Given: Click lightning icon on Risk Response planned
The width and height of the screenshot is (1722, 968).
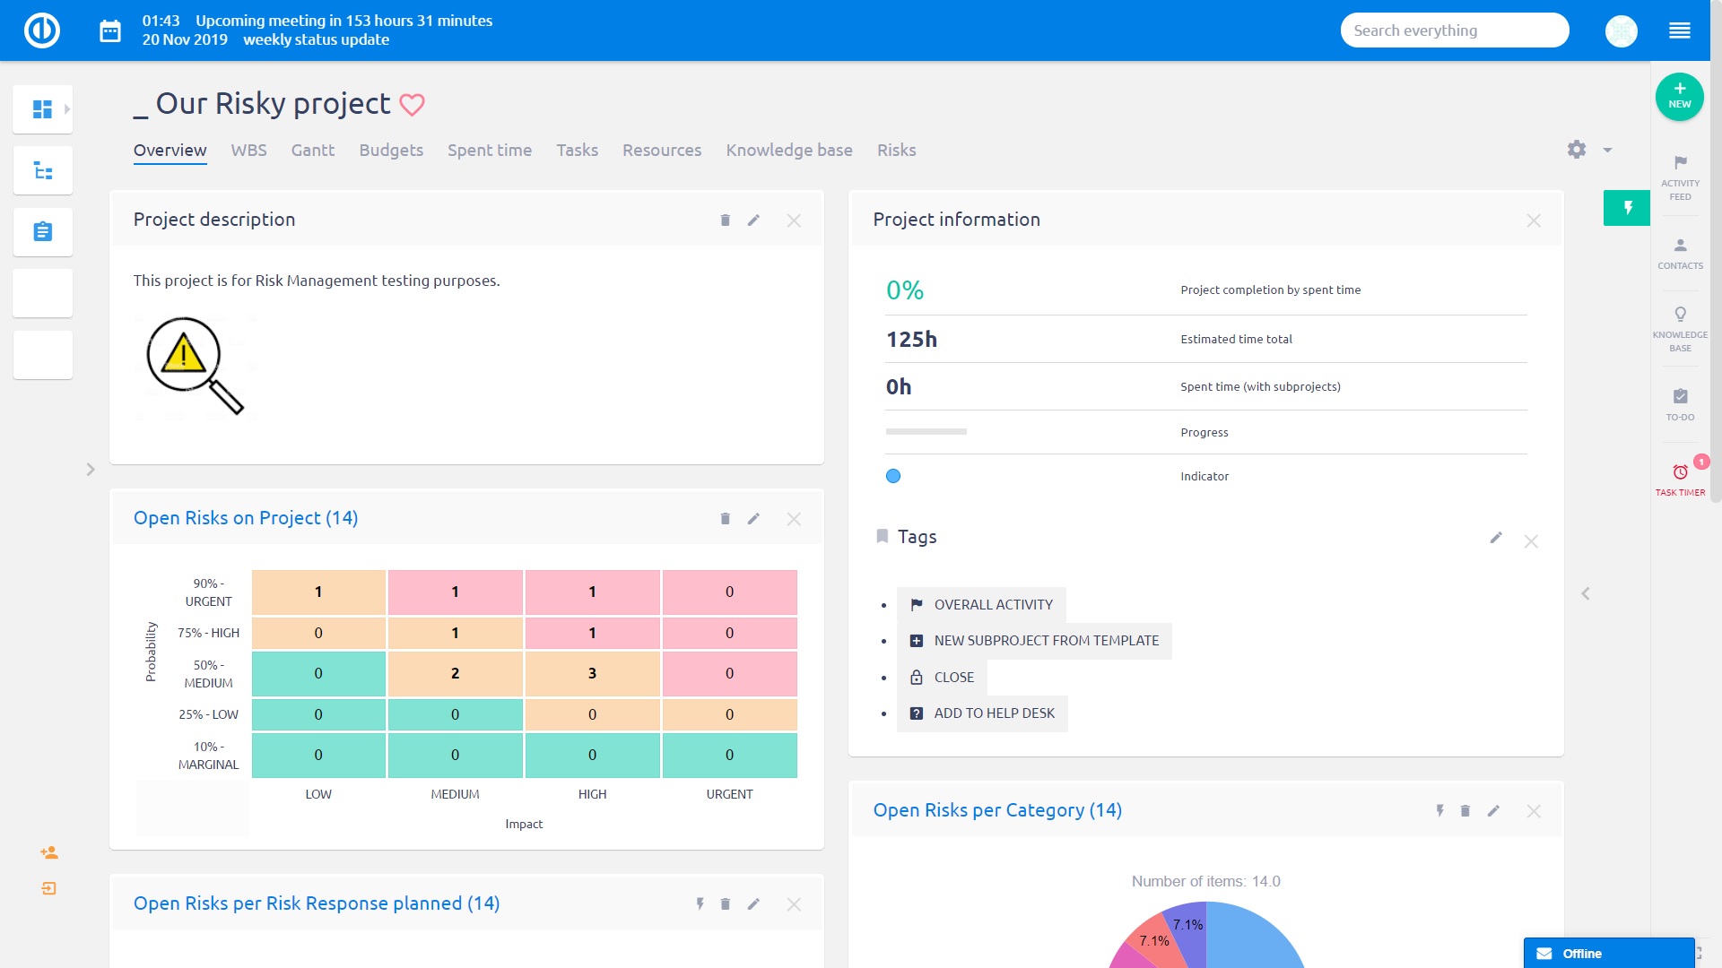Looking at the screenshot, I should click(x=700, y=904).
